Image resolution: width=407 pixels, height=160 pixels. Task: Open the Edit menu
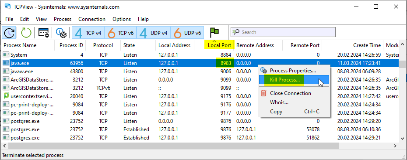click(25, 19)
